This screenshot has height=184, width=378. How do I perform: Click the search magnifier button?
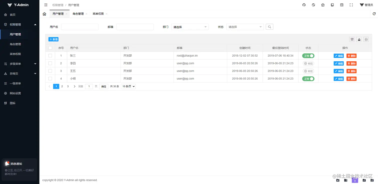tap(269, 27)
